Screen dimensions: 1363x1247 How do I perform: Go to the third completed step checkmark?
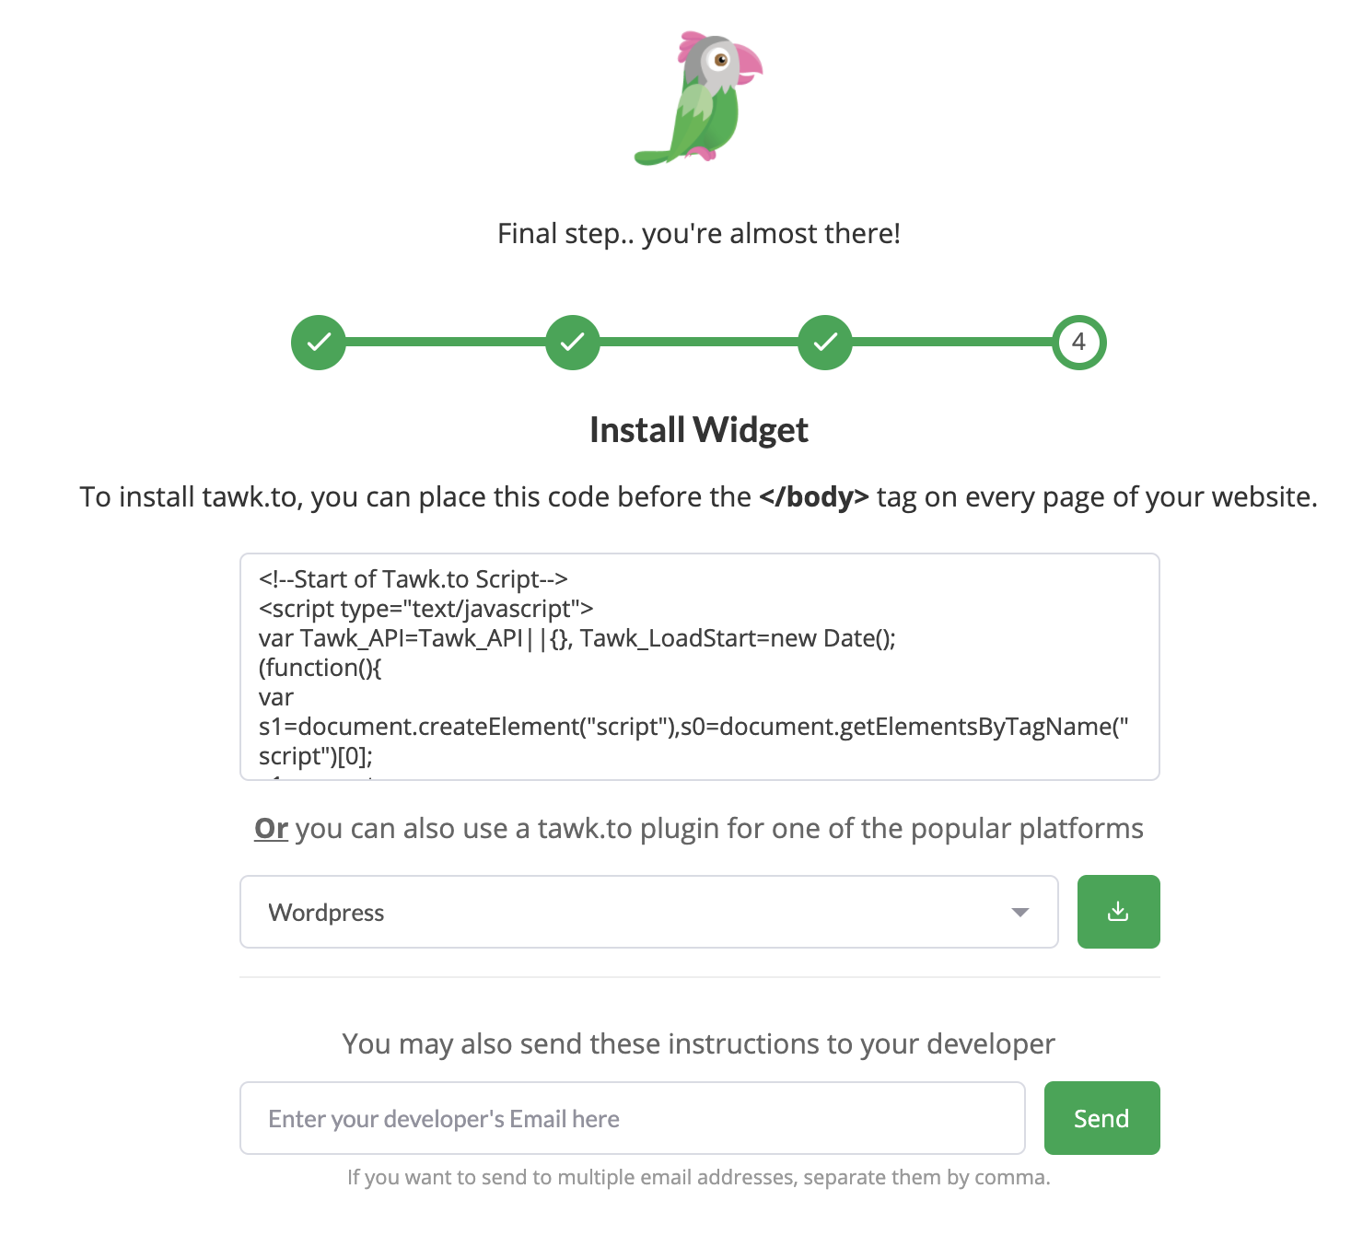click(x=825, y=343)
